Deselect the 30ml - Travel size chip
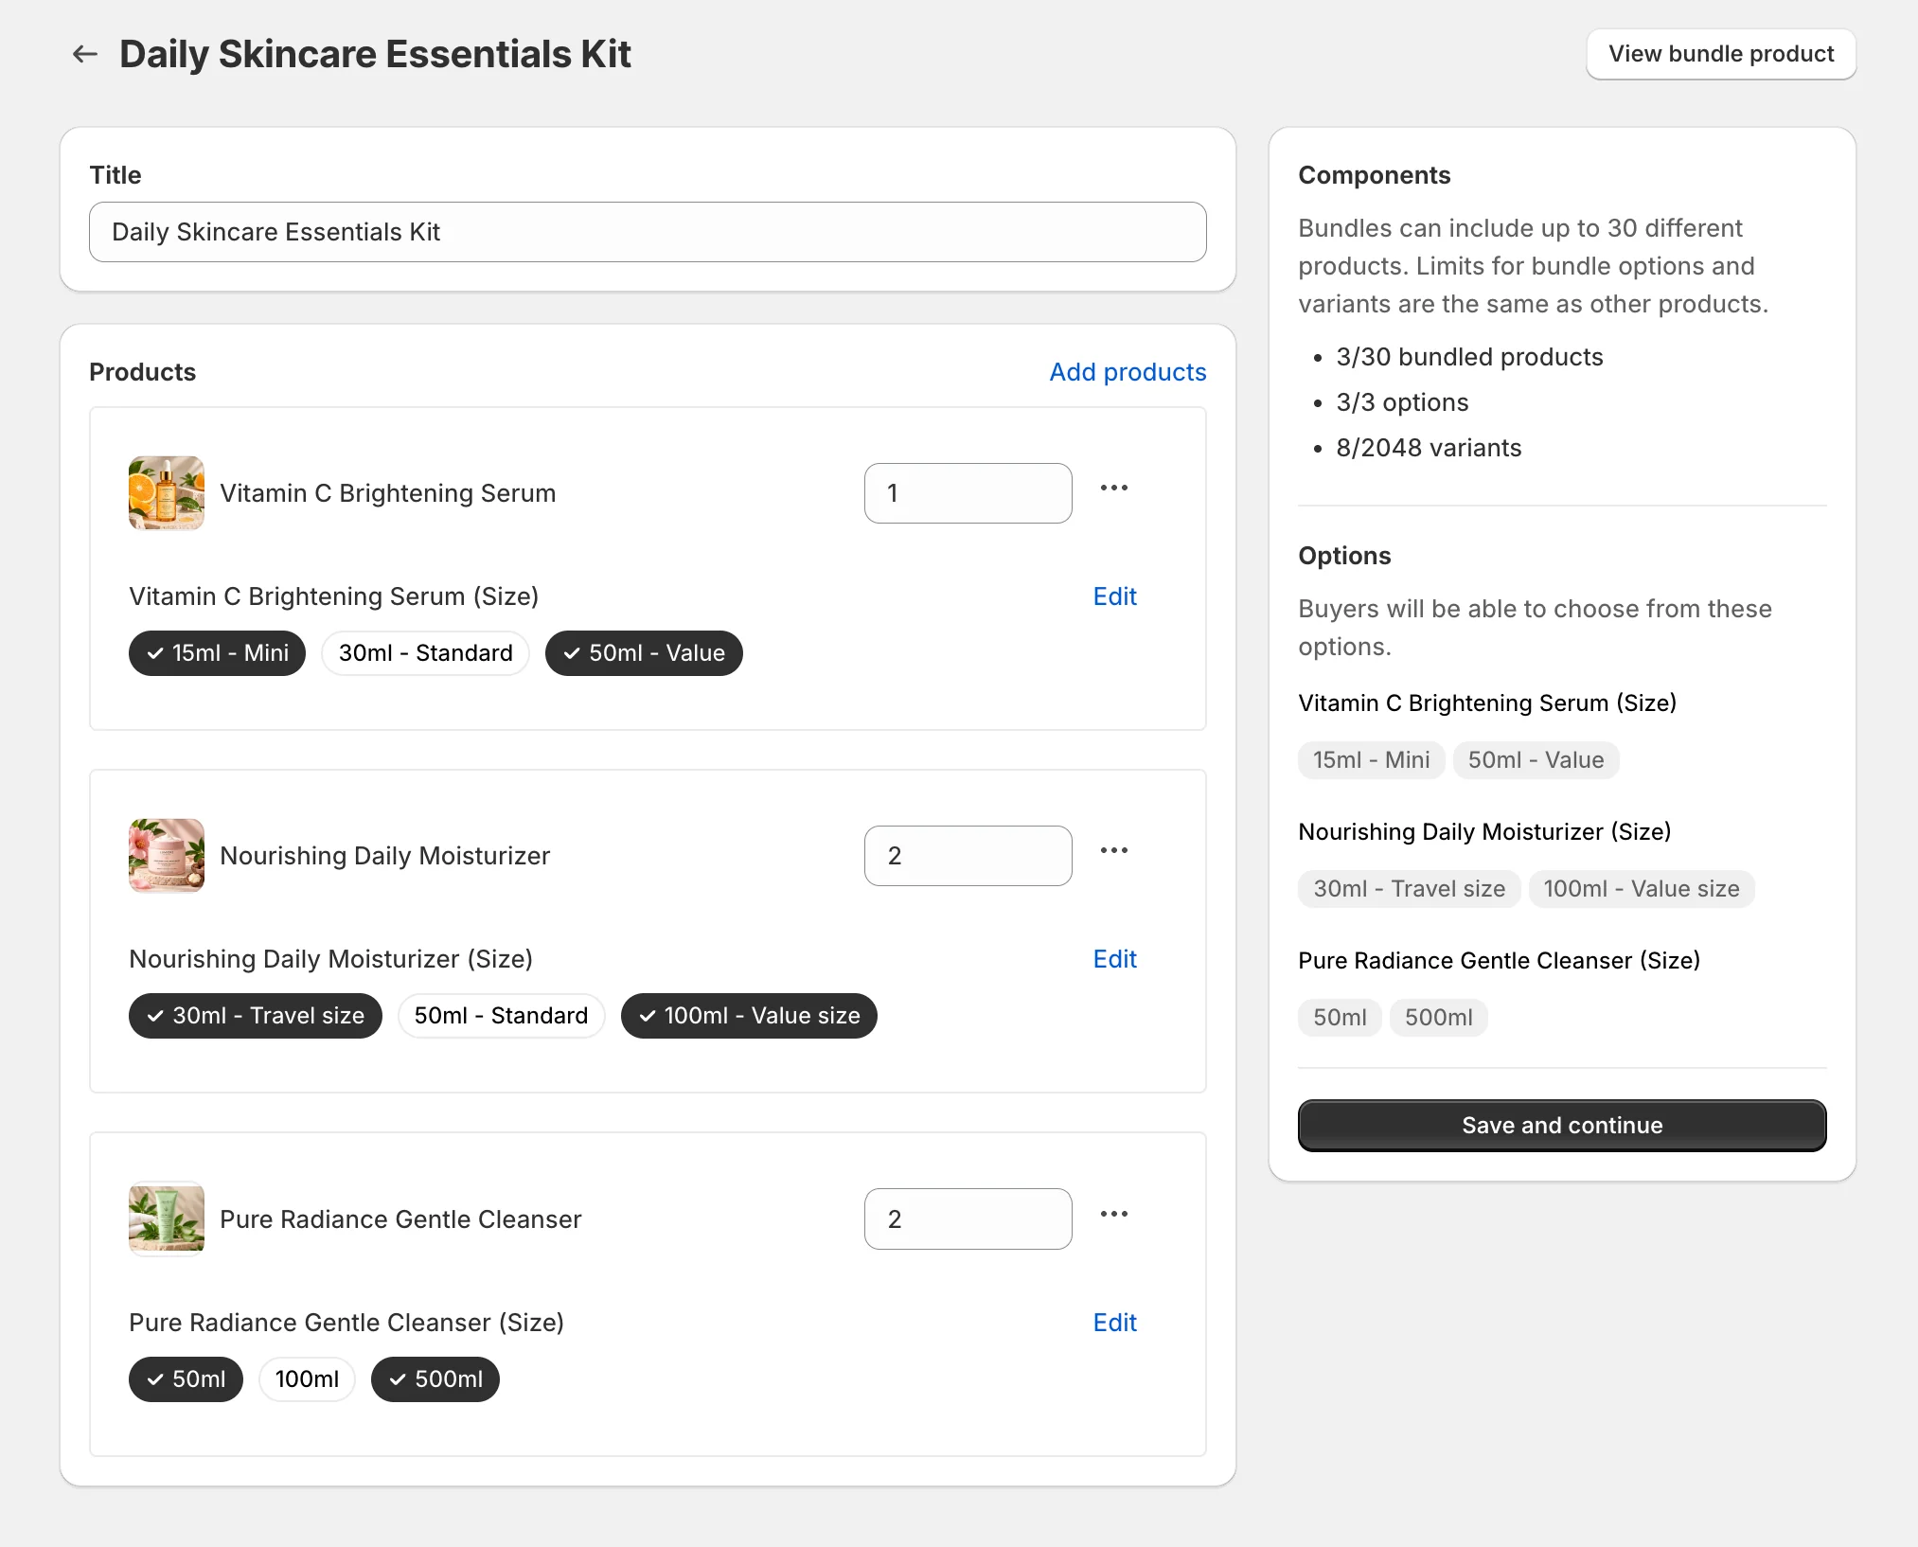The width and height of the screenshot is (1918, 1547). point(256,1016)
